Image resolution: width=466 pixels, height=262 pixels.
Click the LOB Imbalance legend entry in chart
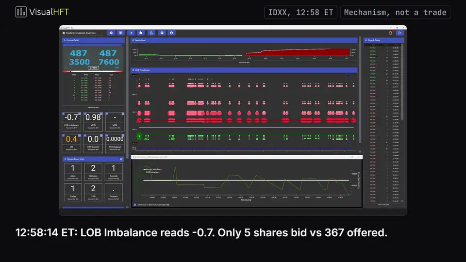tap(151, 172)
